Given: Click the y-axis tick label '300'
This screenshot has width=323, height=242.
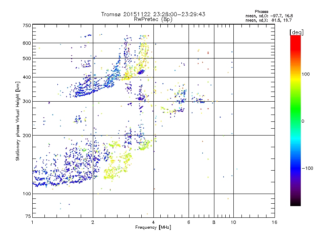Looking at the screenshot, I should tap(27, 101).
